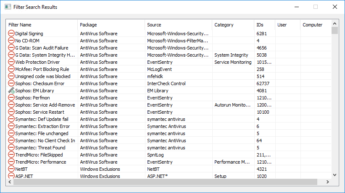
Task: Click the ID value "62737"
Action: [x=263, y=83]
